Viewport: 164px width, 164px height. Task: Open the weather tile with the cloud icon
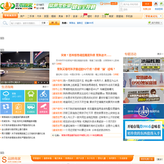click(12, 96)
